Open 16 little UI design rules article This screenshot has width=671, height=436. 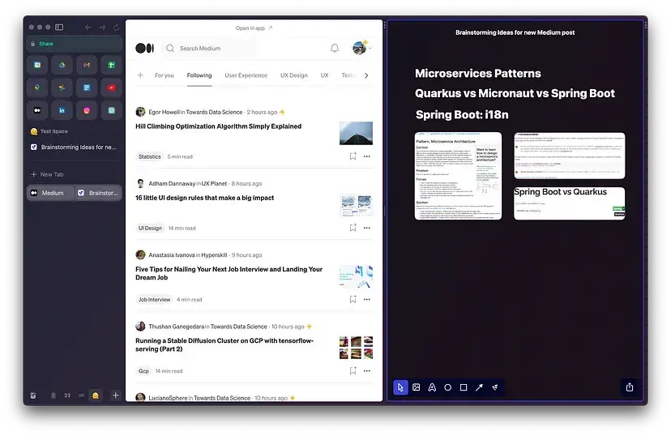[204, 198]
